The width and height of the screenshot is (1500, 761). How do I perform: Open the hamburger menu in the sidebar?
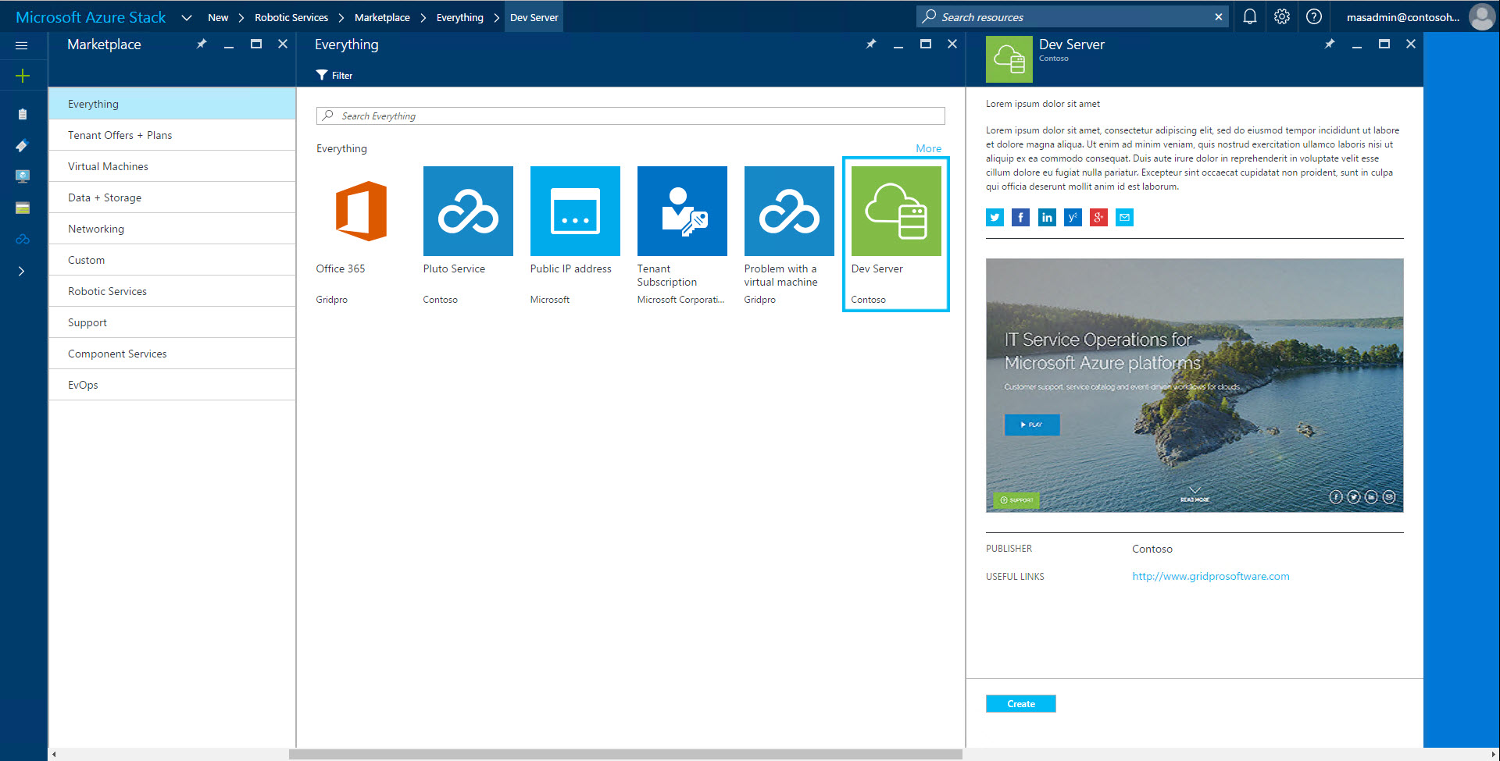coord(22,45)
